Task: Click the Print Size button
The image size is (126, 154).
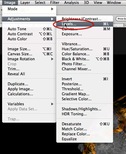Action: pyautogui.click(x=121, y=19)
